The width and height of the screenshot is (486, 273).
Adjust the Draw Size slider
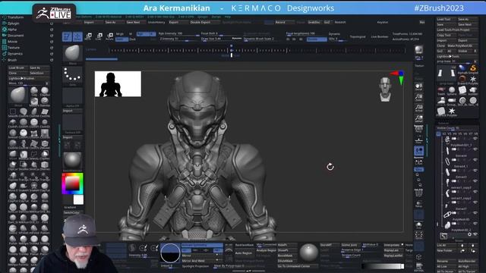[x=216, y=39]
